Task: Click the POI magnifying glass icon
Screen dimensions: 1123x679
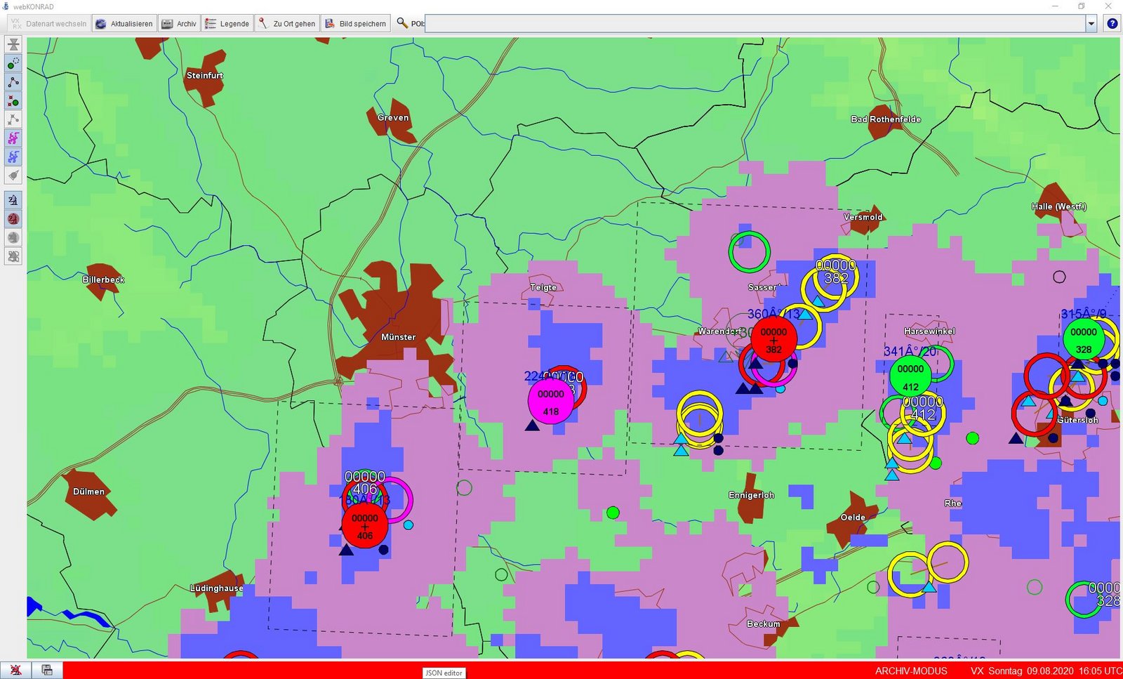Action: [x=402, y=23]
